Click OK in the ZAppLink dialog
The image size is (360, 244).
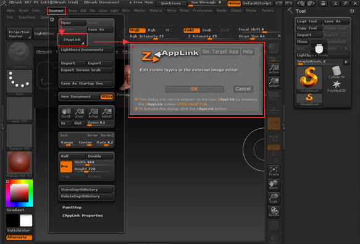(x=195, y=89)
